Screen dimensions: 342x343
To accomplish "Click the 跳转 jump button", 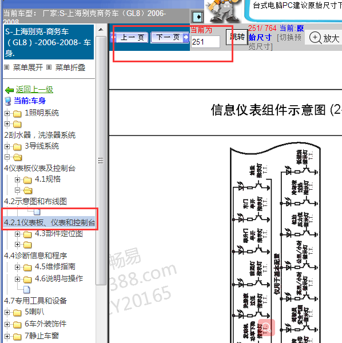I will click(x=237, y=37).
